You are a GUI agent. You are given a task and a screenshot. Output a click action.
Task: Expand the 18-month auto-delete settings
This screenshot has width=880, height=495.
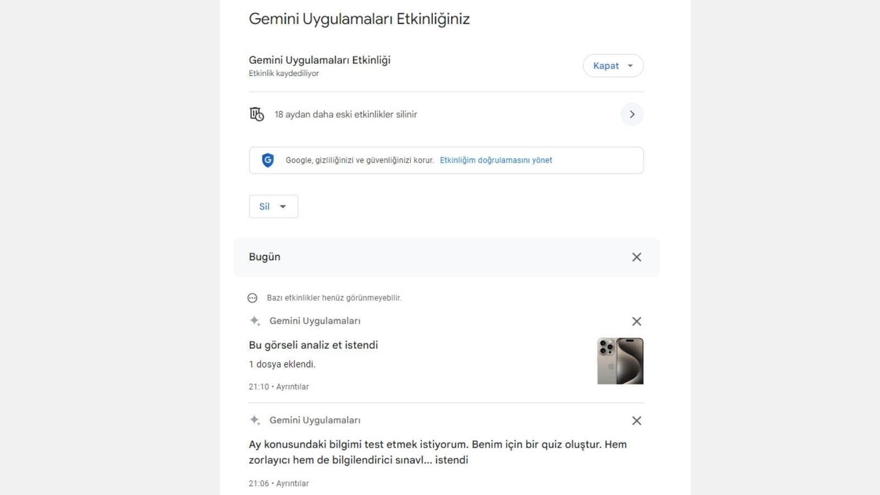[x=632, y=114]
